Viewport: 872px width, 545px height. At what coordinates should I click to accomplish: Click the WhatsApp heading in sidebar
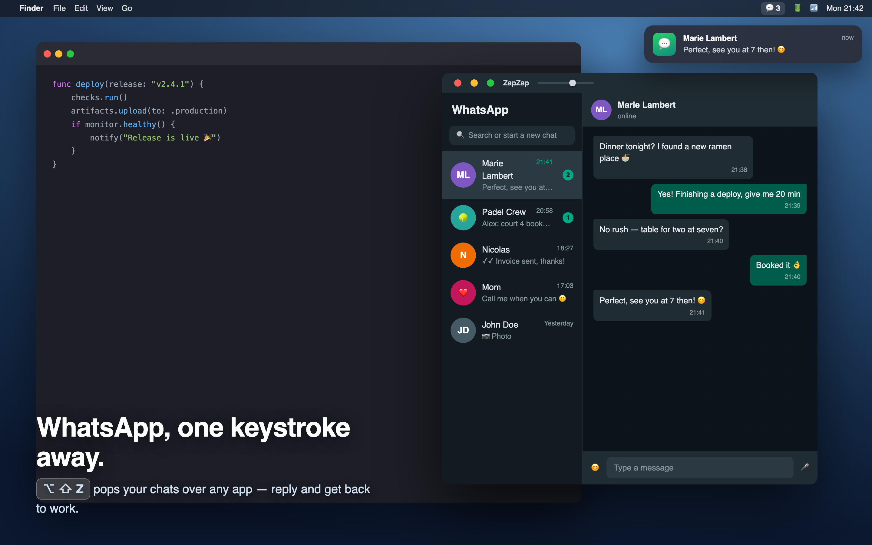tap(480, 110)
